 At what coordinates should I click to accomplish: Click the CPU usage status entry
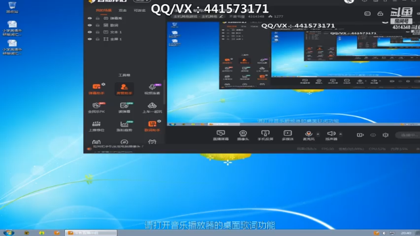click(x=377, y=149)
